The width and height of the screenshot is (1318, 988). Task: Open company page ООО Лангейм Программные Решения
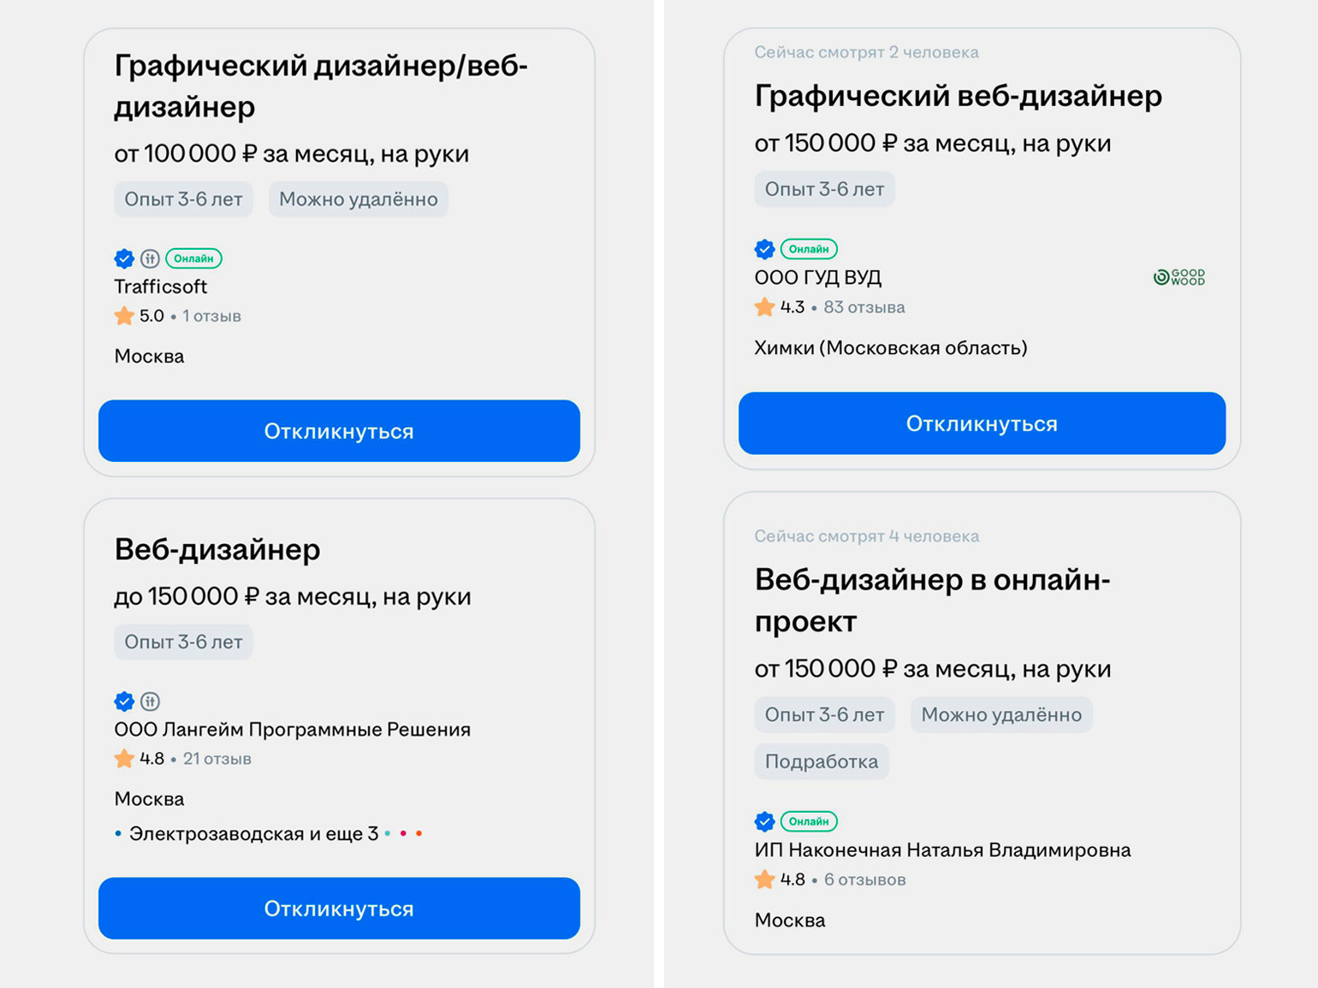click(x=292, y=730)
